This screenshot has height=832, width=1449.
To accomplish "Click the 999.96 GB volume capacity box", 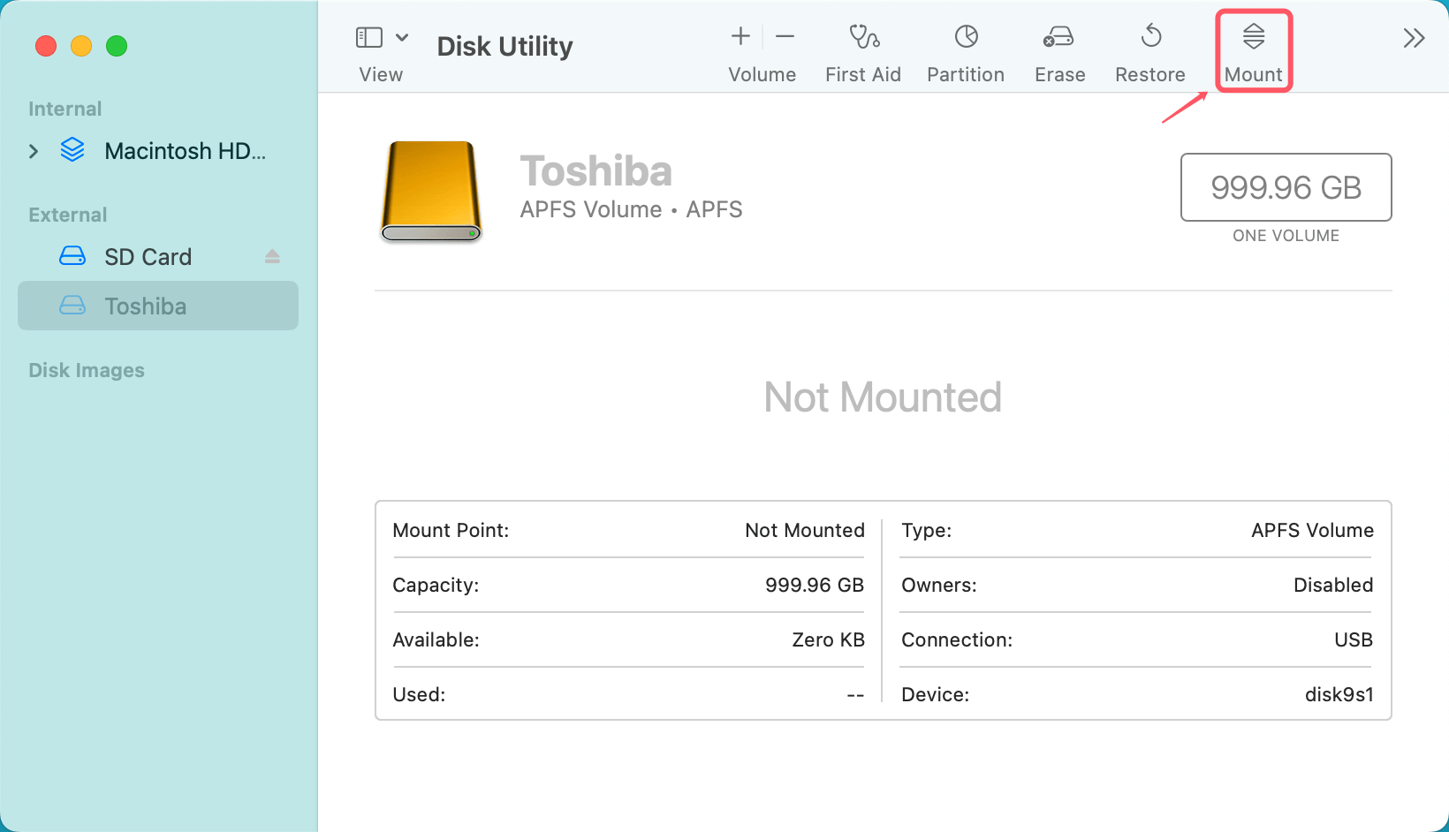I will (x=1286, y=187).
